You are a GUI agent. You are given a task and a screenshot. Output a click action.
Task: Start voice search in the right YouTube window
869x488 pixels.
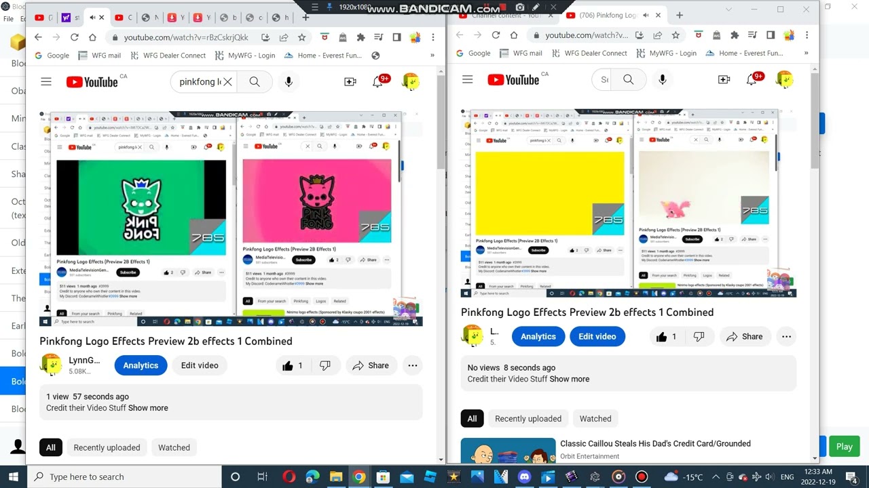(663, 79)
